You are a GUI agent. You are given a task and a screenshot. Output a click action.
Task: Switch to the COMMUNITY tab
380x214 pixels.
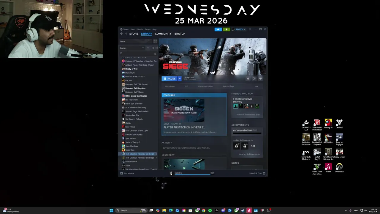pyautogui.click(x=163, y=34)
